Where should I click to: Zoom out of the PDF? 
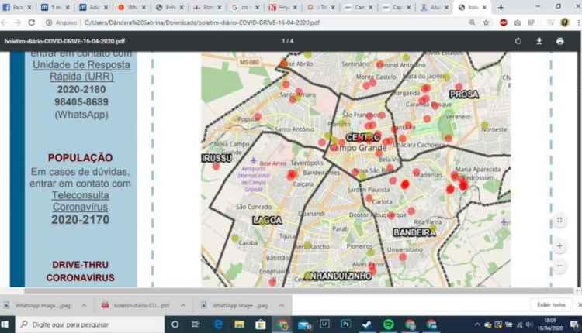[559, 266]
